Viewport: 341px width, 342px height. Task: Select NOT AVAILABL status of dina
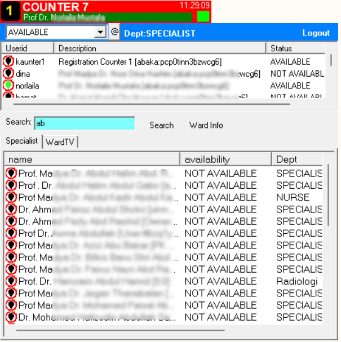click(x=297, y=74)
